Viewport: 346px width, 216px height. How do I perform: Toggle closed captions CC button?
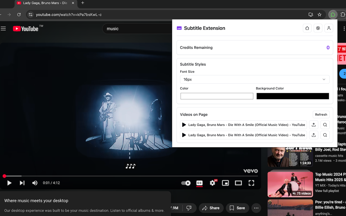click(199, 183)
